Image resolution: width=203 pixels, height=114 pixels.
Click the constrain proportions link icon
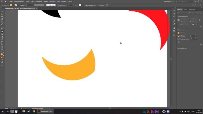point(200,20)
